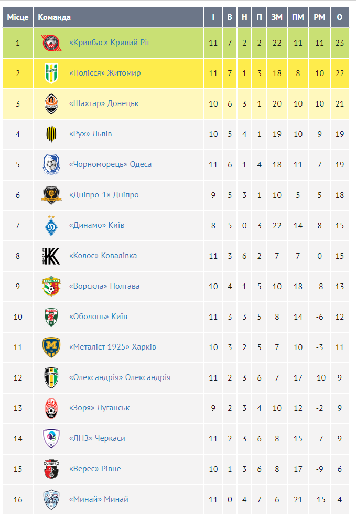Click the Shakhtar Donetsk club logo
Image resolution: width=356 pixels, height=516 pixels.
tap(51, 103)
